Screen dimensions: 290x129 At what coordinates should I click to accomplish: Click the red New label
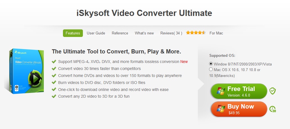[184, 62]
